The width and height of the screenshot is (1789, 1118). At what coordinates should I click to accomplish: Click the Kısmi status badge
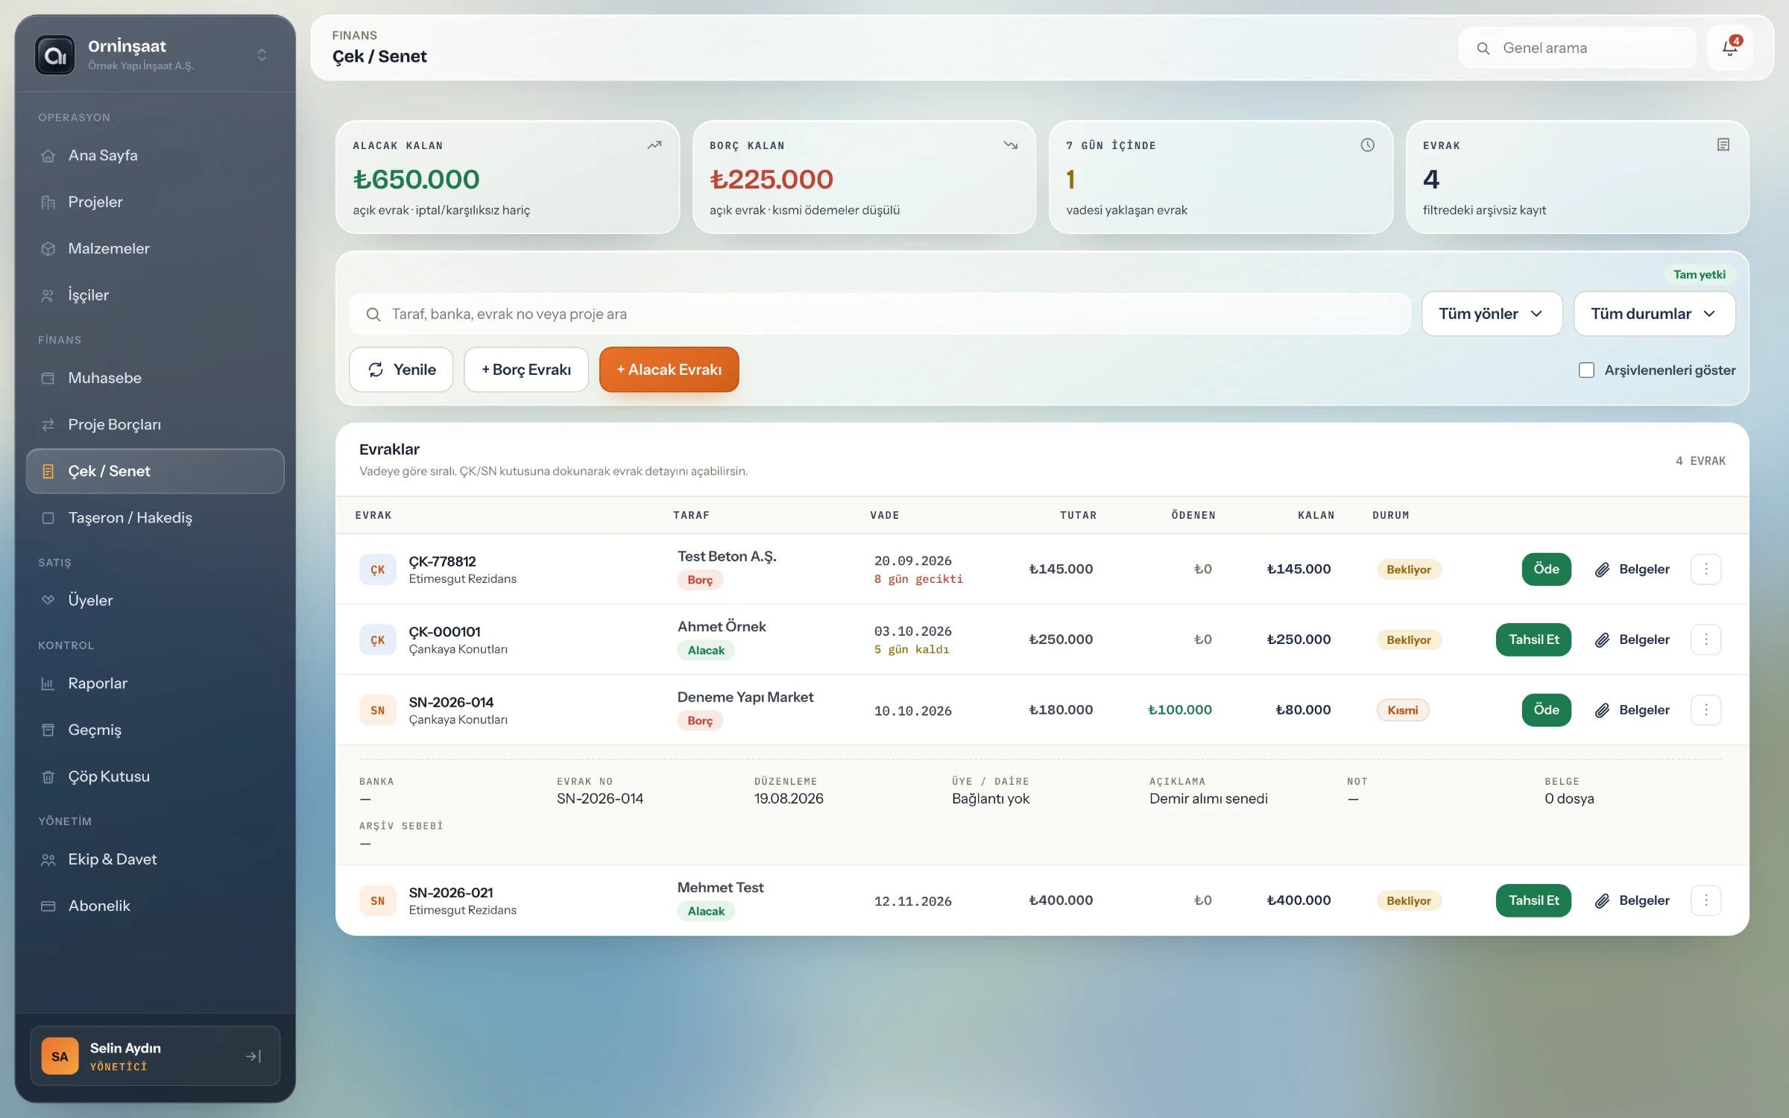pos(1402,710)
